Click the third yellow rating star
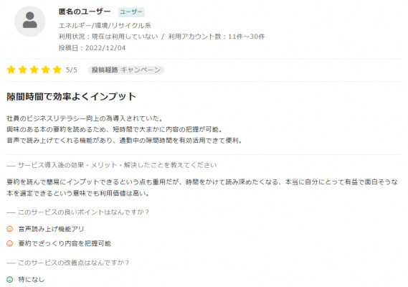Image resolution: width=408 pixels, height=287 pixels. 34,70
